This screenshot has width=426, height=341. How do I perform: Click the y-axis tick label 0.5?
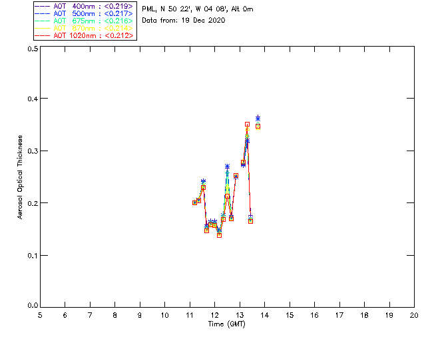[33, 49]
